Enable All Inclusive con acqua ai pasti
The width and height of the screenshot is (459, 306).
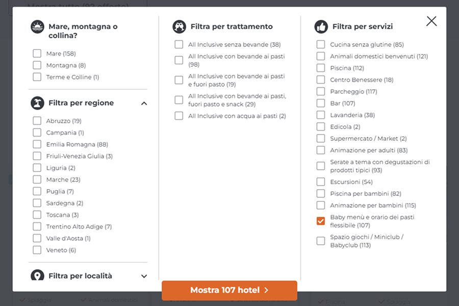pyautogui.click(x=178, y=116)
